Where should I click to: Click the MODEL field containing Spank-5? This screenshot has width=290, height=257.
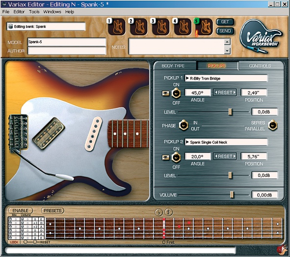coord(67,42)
